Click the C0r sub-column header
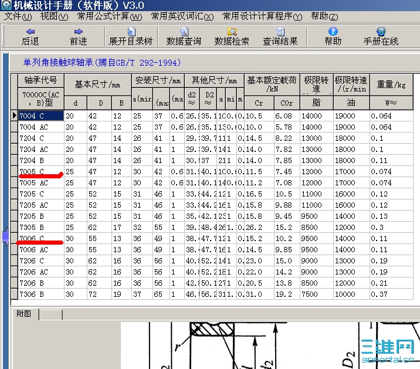The width and height of the screenshot is (420, 369). point(287,103)
